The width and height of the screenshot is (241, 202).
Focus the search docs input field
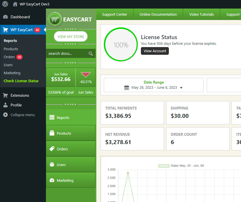pos(67,53)
